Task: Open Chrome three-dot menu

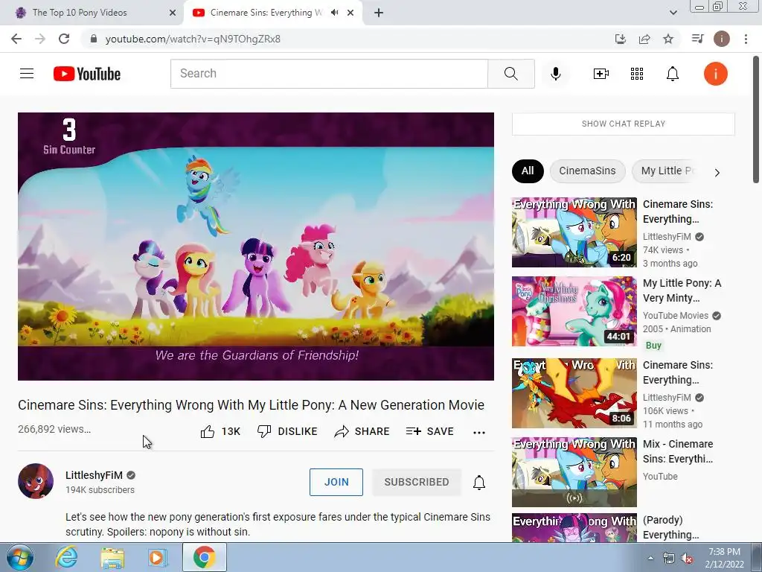Action: coord(746,39)
